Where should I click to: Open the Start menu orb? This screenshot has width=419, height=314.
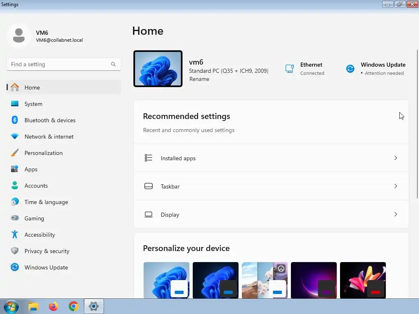click(11, 306)
